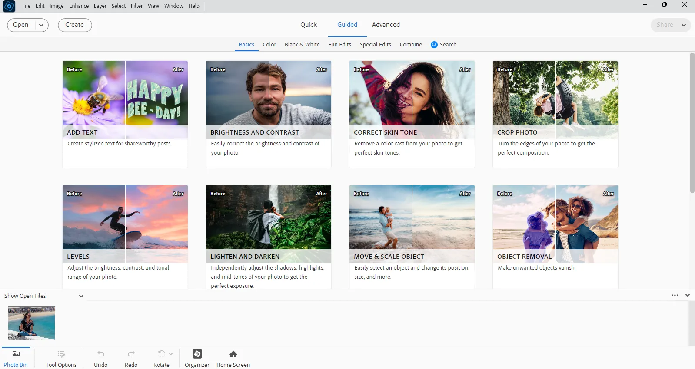
Task: Launch the Organizer
Action: tap(197, 359)
